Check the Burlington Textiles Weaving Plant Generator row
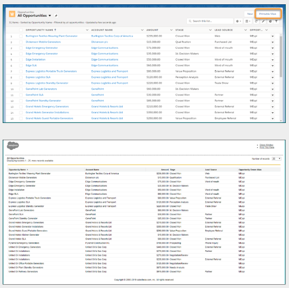 coord(21,36)
